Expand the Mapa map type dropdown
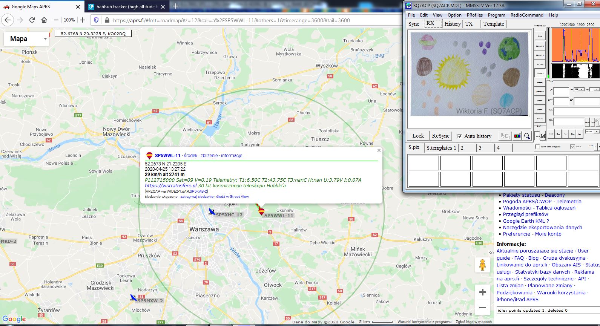The image size is (600, 326). (x=26, y=39)
